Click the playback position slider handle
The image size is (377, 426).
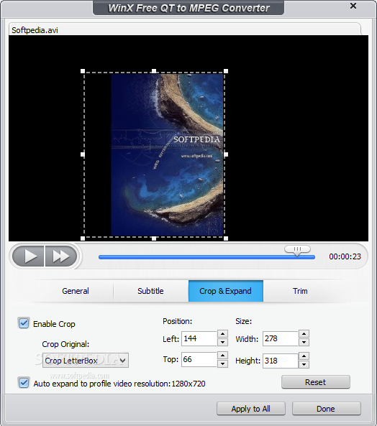point(297,250)
